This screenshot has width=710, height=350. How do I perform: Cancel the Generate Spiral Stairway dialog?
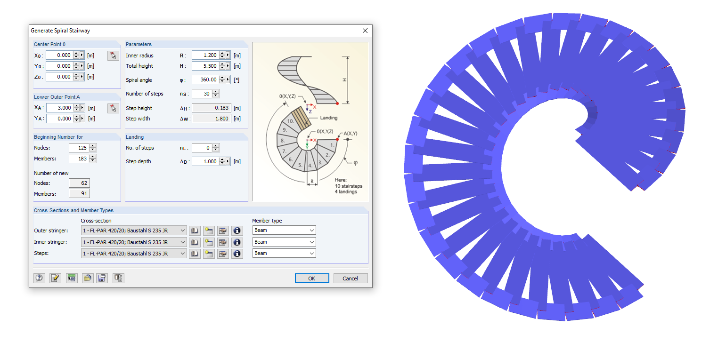click(351, 278)
